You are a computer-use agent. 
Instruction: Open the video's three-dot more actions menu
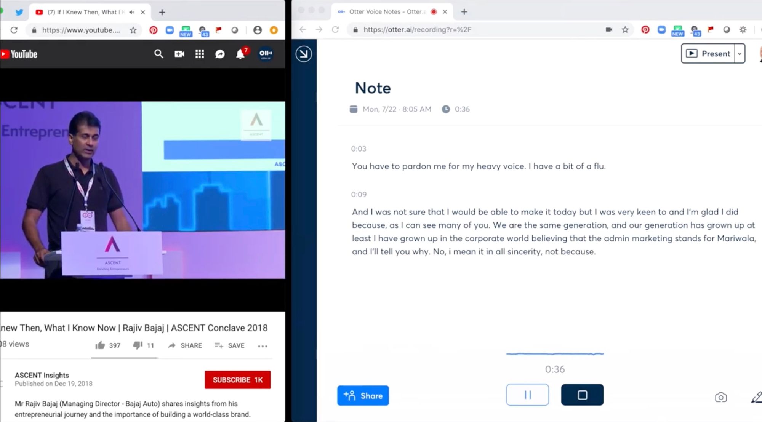click(x=263, y=345)
